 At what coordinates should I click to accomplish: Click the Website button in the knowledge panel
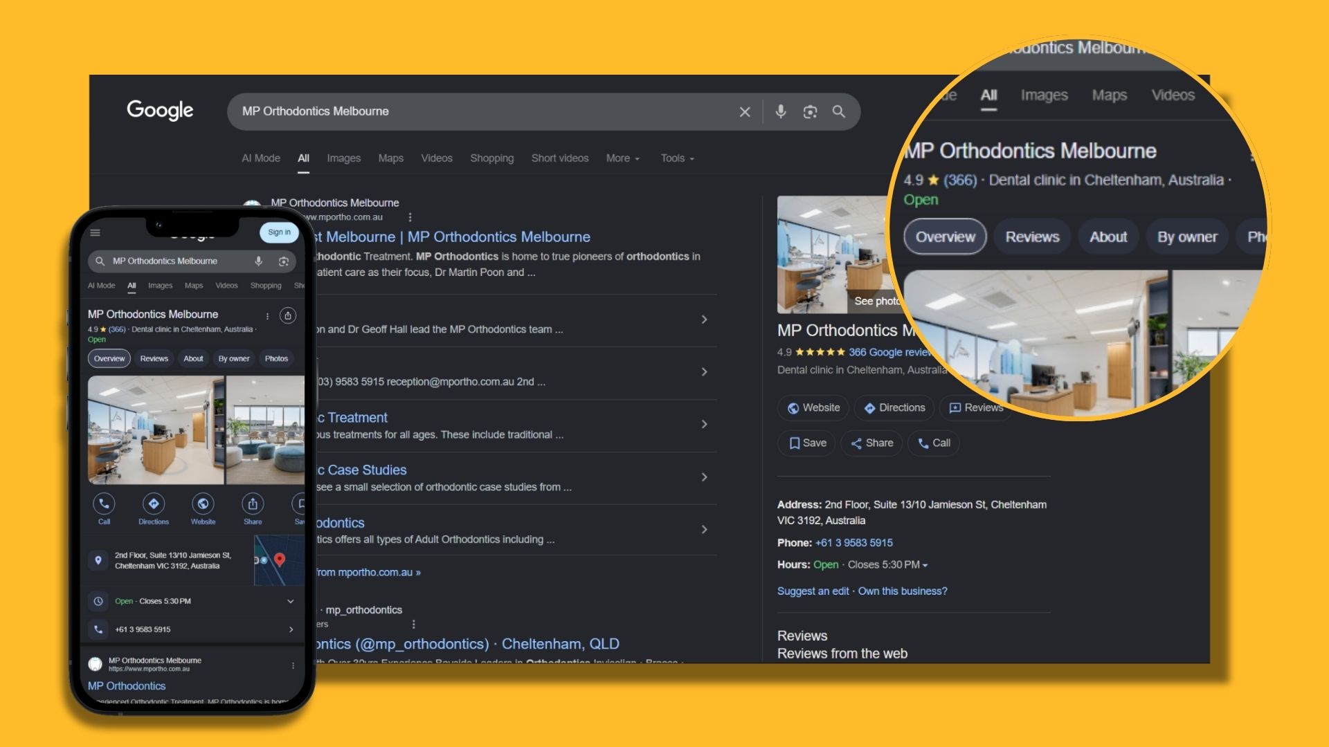(x=813, y=407)
